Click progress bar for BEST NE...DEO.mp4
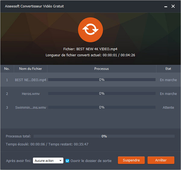 102,80
